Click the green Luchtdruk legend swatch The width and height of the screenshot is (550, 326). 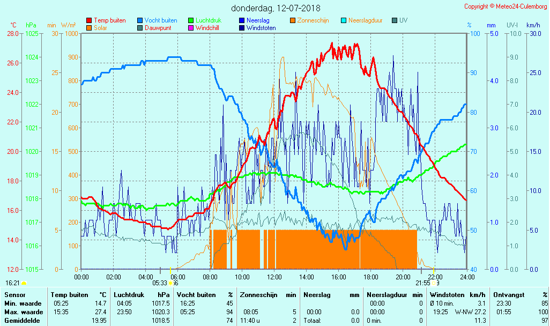click(191, 20)
